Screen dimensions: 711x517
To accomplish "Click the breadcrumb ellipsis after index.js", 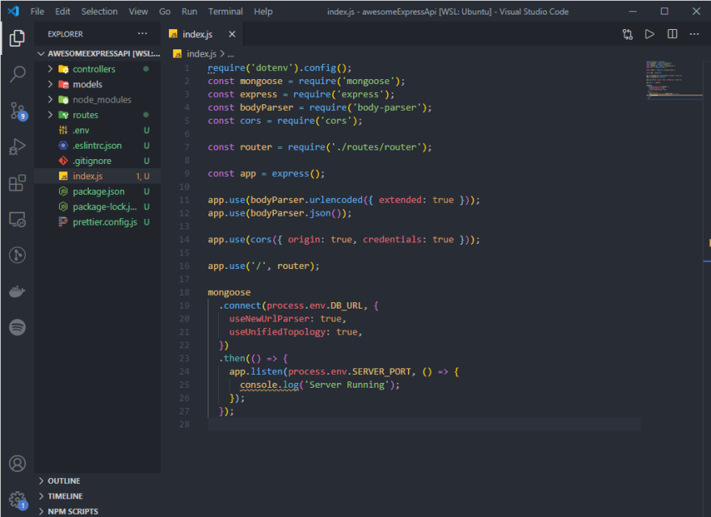I will [x=231, y=54].
